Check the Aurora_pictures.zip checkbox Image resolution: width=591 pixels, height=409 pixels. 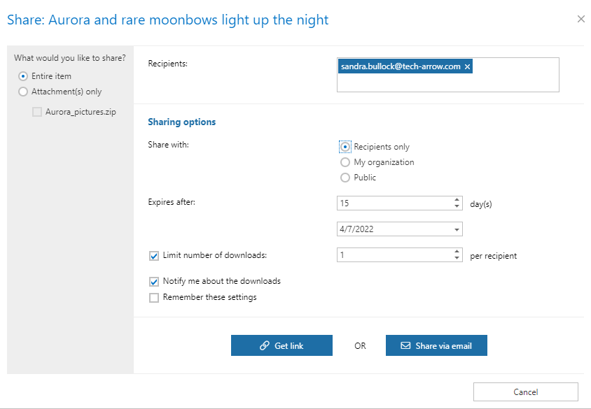(x=37, y=111)
